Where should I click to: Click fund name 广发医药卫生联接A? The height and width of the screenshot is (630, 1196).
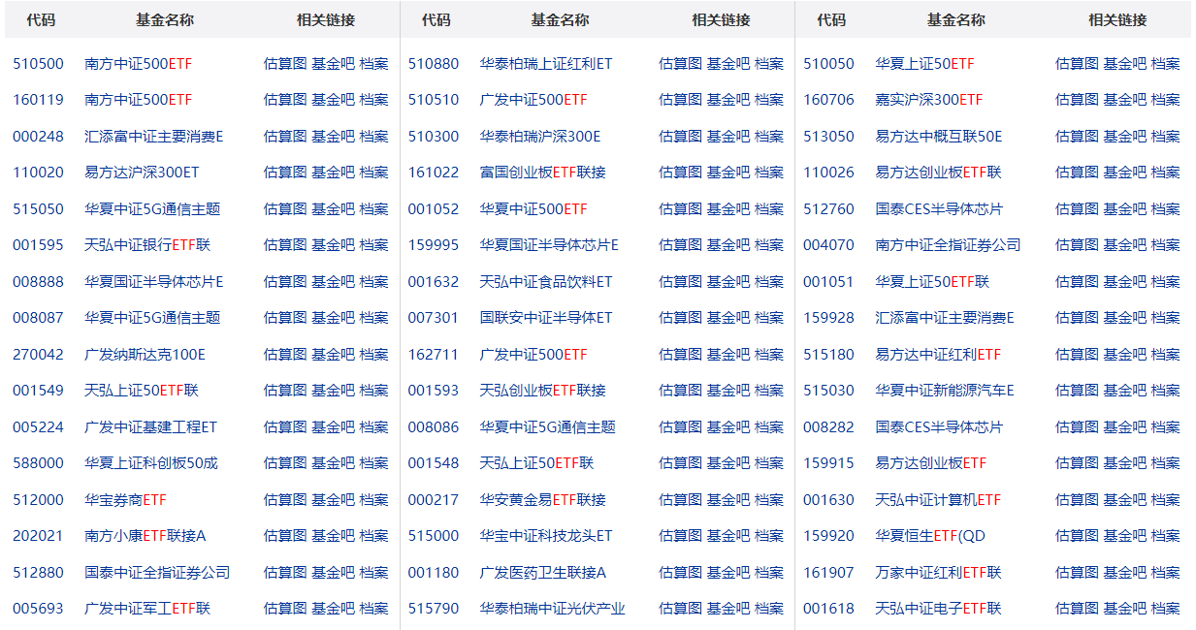[x=543, y=573]
